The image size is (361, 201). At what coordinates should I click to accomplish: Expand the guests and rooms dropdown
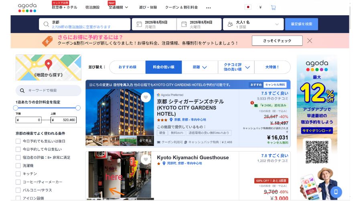tap(277, 24)
